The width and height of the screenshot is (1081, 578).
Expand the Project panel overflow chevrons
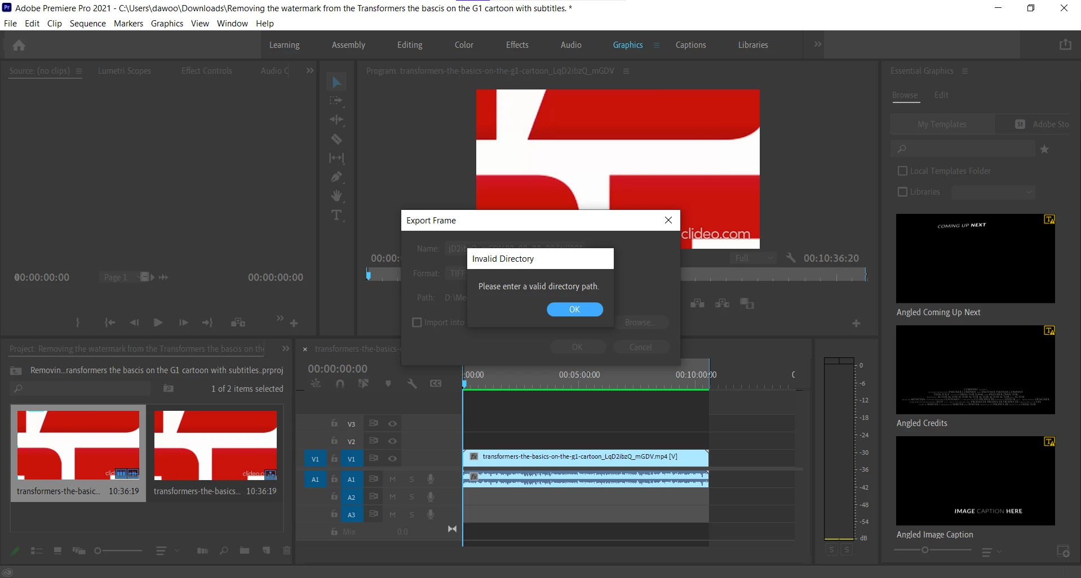coord(286,349)
